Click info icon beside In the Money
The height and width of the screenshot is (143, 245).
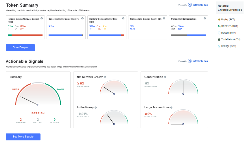96,107
